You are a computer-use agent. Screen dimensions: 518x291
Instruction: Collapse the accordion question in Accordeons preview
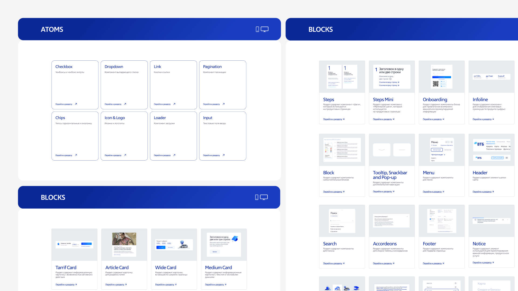coord(407,216)
